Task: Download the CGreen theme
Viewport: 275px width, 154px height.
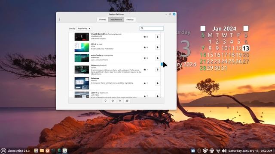Action: coord(158,69)
